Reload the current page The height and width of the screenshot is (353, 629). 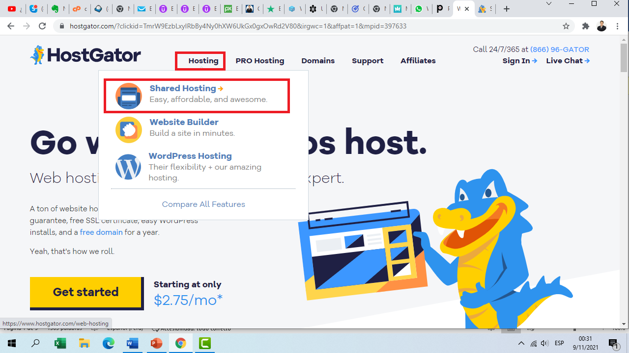click(x=42, y=26)
